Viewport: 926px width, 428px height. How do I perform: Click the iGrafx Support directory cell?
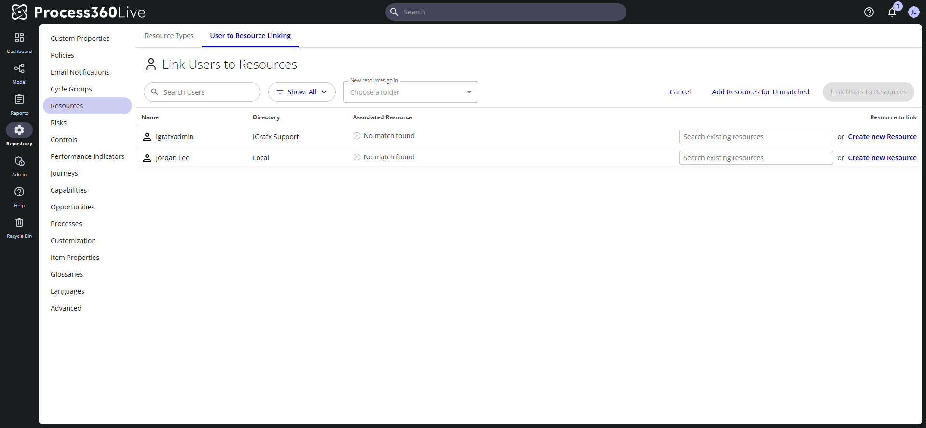[275, 137]
